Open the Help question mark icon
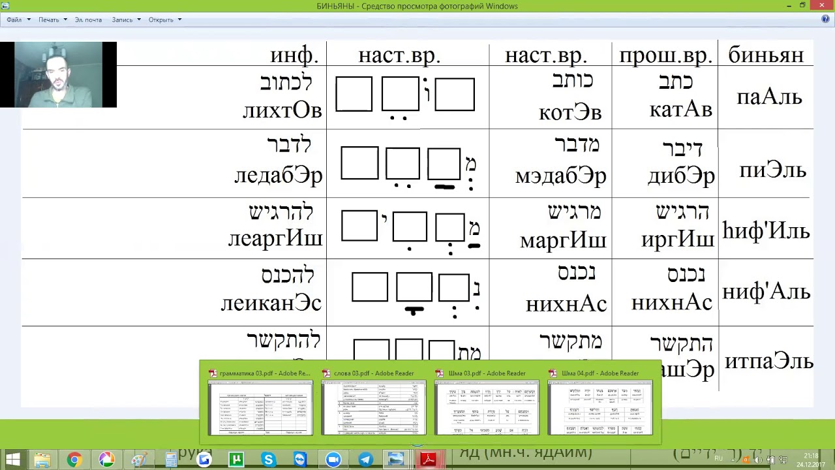Image resolution: width=835 pixels, height=470 pixels. tap(825, 20)
